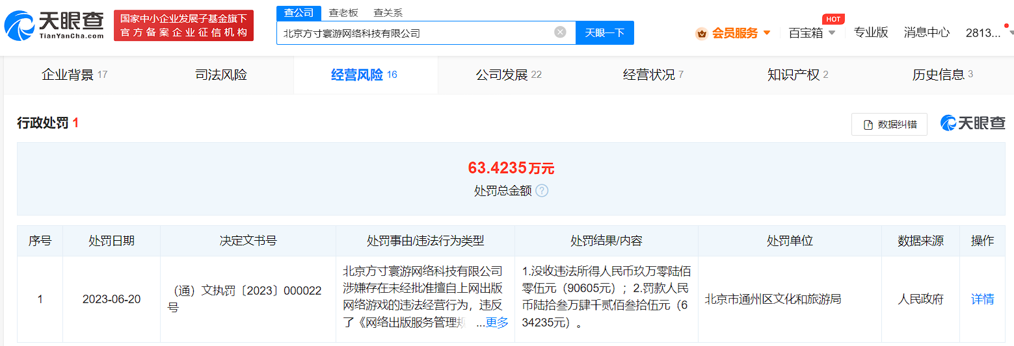Open the 知识产权 tab
This screenshot has height=346, width=1014.
click(x=798, y=75)
